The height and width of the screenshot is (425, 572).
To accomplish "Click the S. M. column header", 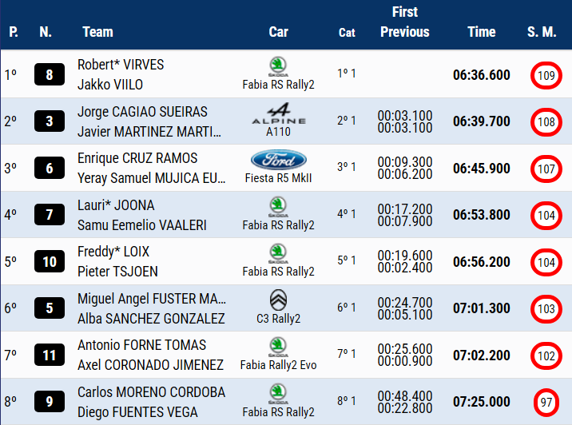I will click(x=542, y=32).
